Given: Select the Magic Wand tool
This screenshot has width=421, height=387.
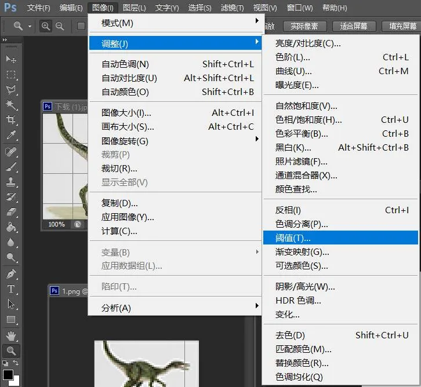Looking at the screenshot, I should [x=11, y=105].
